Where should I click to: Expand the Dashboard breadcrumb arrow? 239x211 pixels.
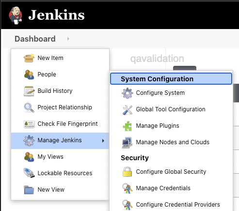(x=68, y=39)
